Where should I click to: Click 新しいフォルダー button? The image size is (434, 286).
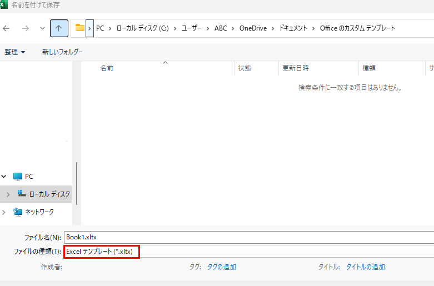[x=62, y=52]
